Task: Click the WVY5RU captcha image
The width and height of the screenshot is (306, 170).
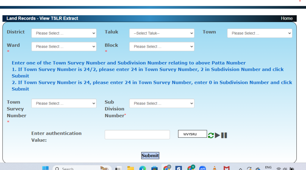Action: pos(192,134)
